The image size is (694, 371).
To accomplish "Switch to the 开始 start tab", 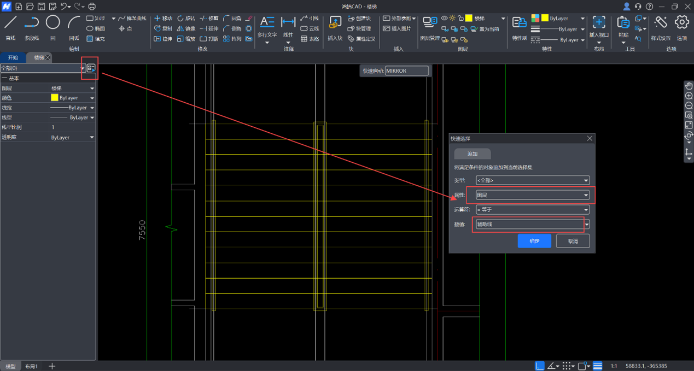I will 13,57.
